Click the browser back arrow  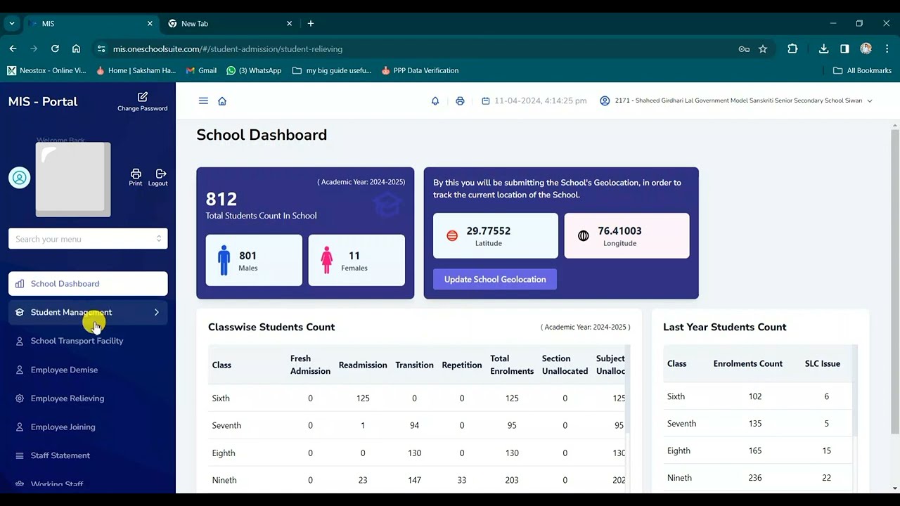pos(13,48)
